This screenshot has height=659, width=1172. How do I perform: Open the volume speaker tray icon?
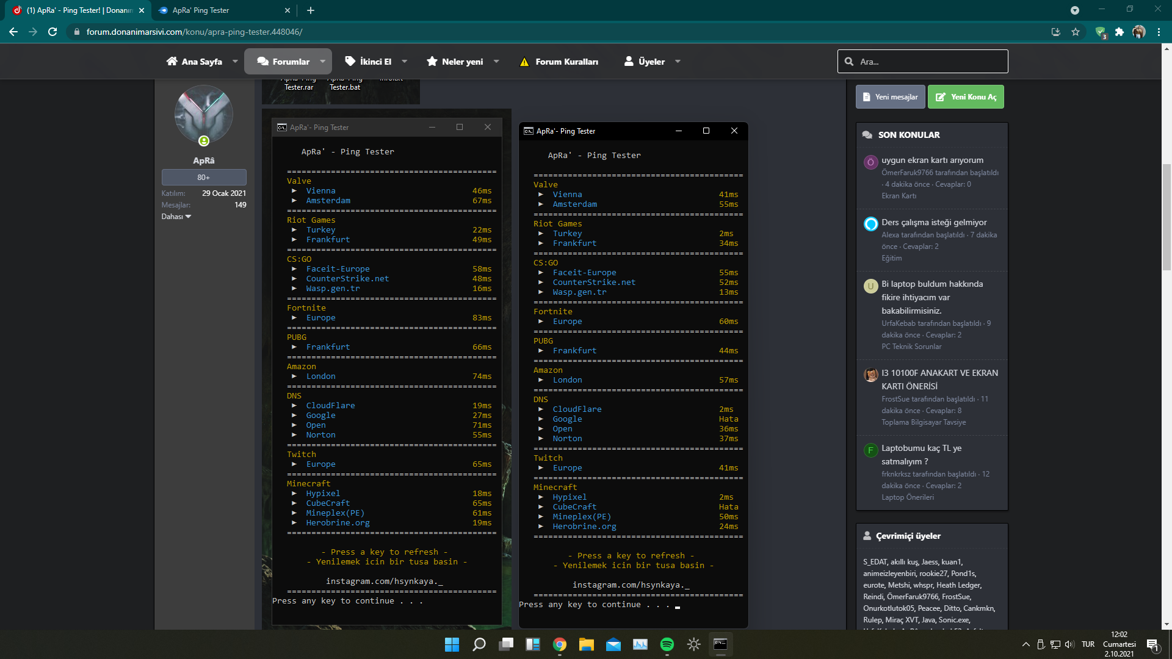click(1069, 644)
